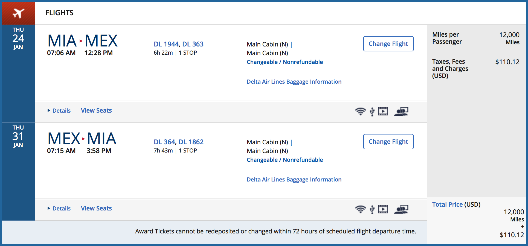Click video entertainment icon on return flight
528x246 pixels.
[x=383, y=209]
